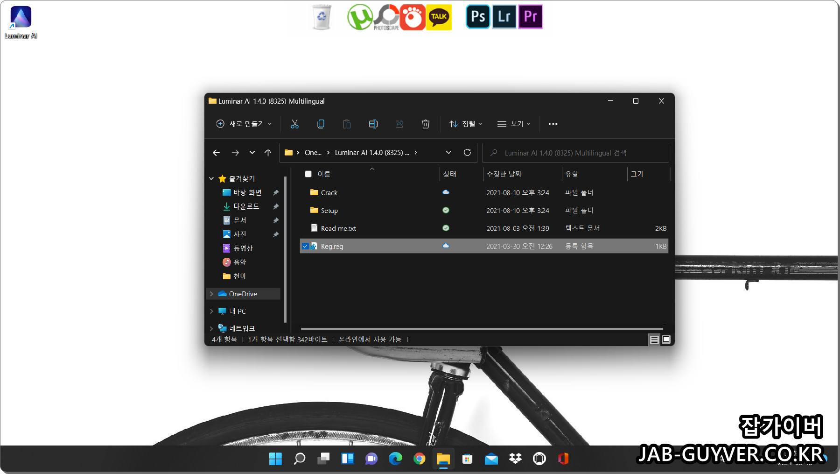Switch to large thumbnails view icon
Viewport: 840px width, 474px height.
tap(666, 340)
